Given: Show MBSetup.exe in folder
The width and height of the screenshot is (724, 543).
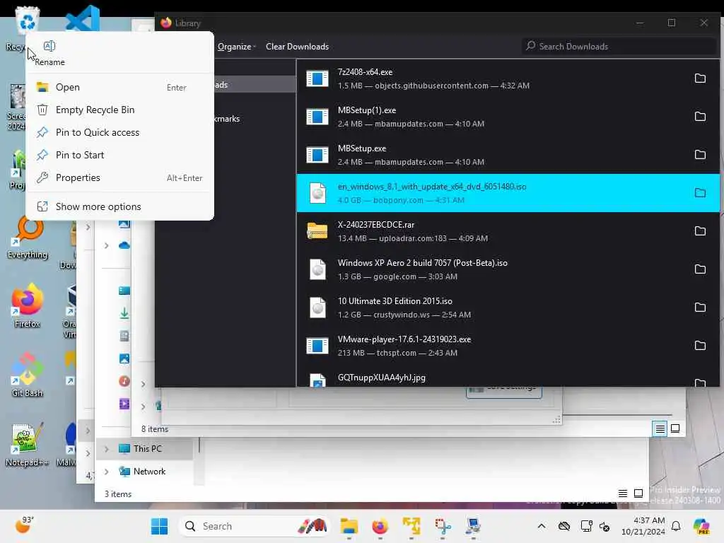Looking at the screenshot, I should tap(700, 155).
